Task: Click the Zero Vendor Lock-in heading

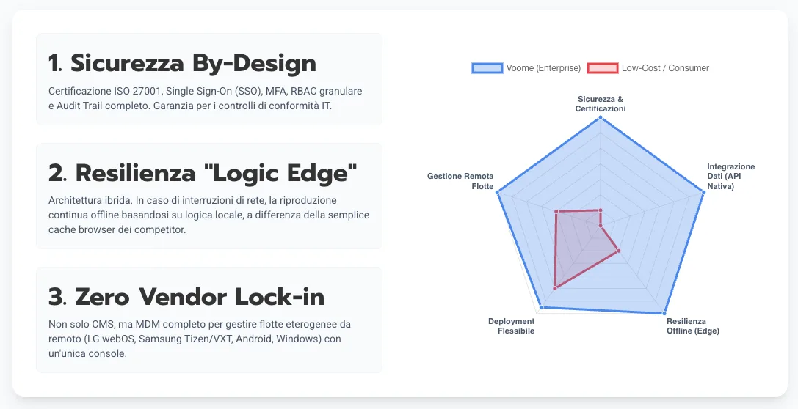Action: point(186,297)
